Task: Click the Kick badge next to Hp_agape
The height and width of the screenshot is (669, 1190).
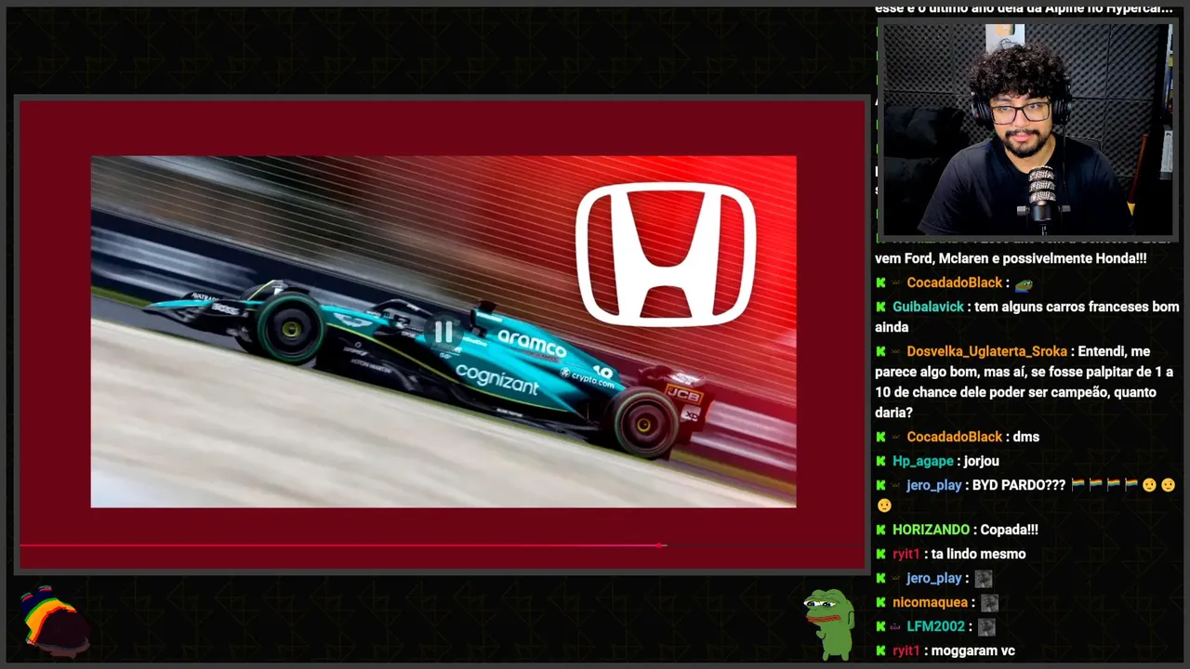Action: 880,461
